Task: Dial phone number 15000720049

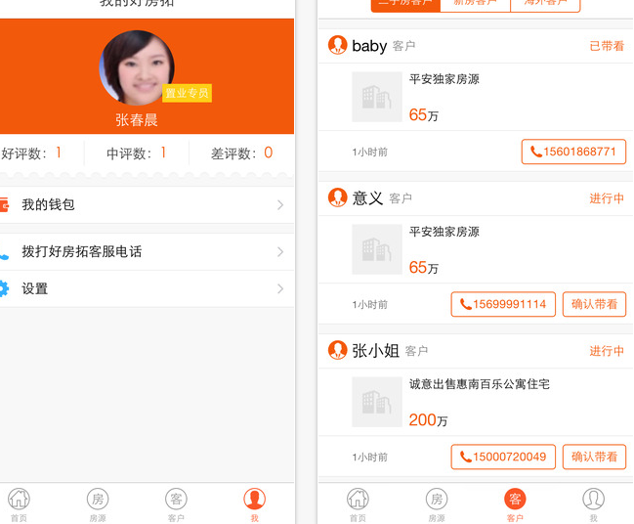Action: click(x=504, y=457)
